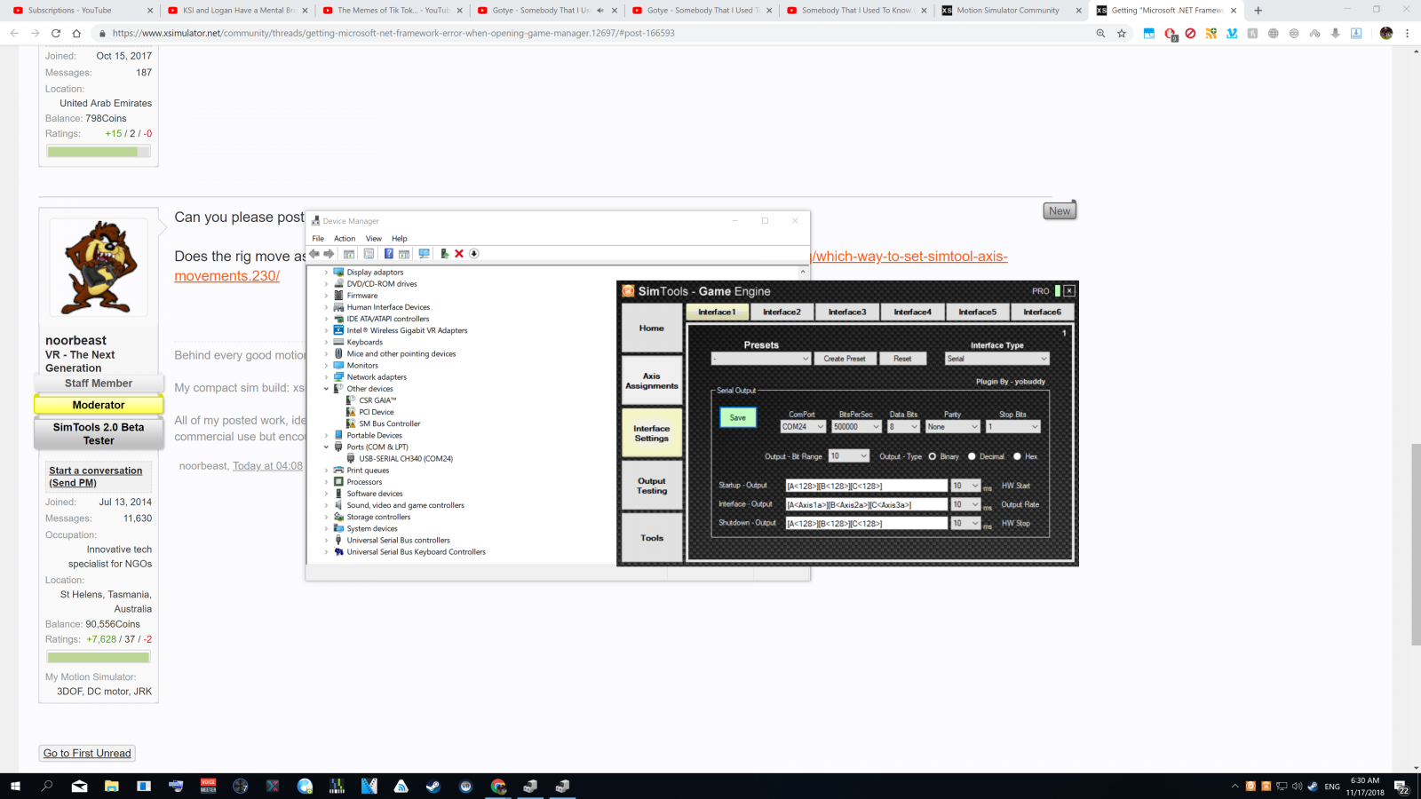Select the Hex output type

(1017, 456)
